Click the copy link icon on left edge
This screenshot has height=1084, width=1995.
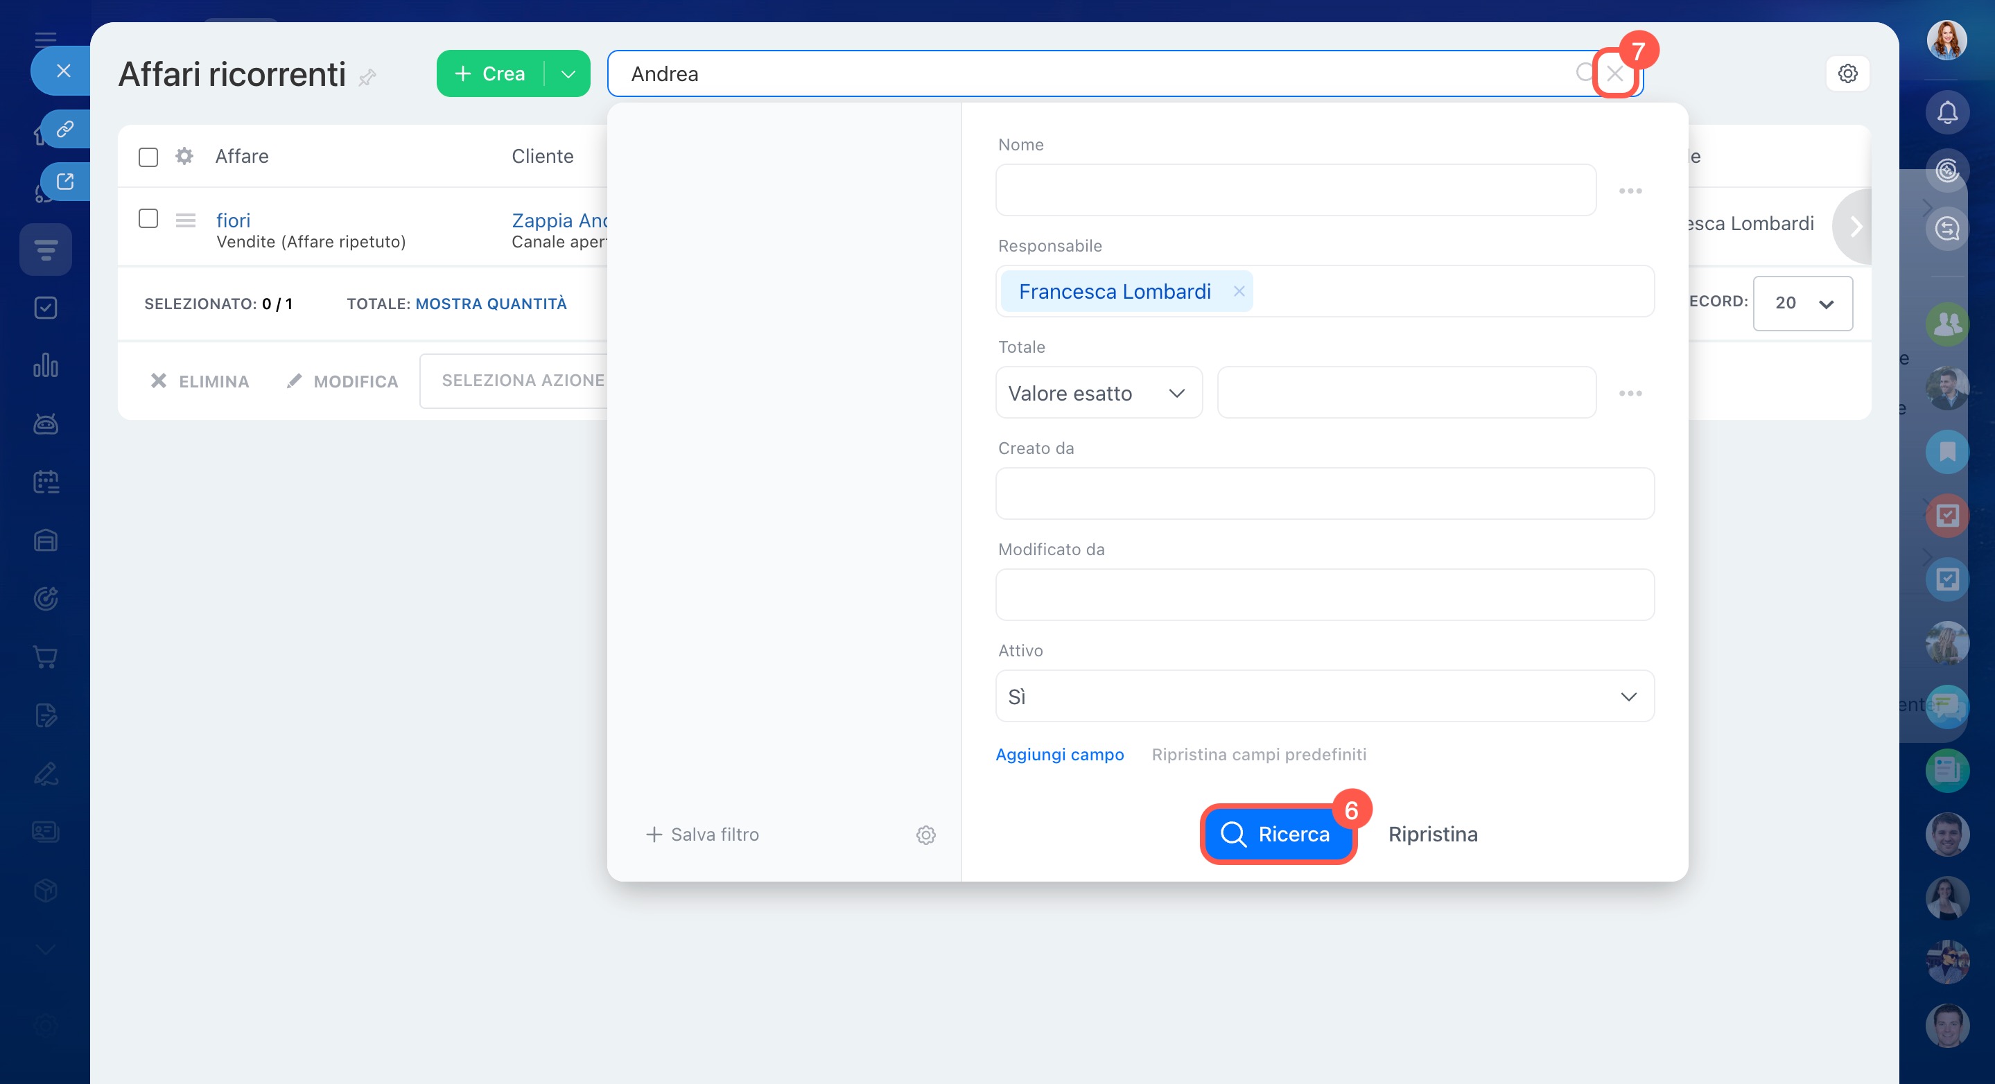click(65, 128)
